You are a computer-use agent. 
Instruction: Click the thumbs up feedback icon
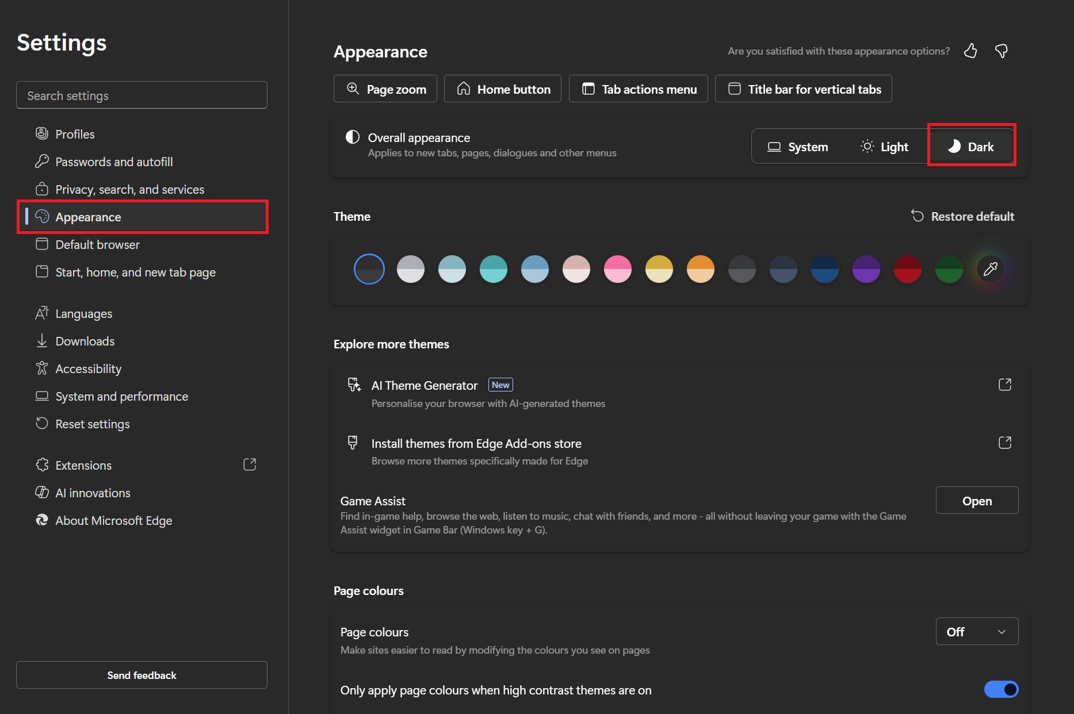pyautogui.click(x=970, y=51)
